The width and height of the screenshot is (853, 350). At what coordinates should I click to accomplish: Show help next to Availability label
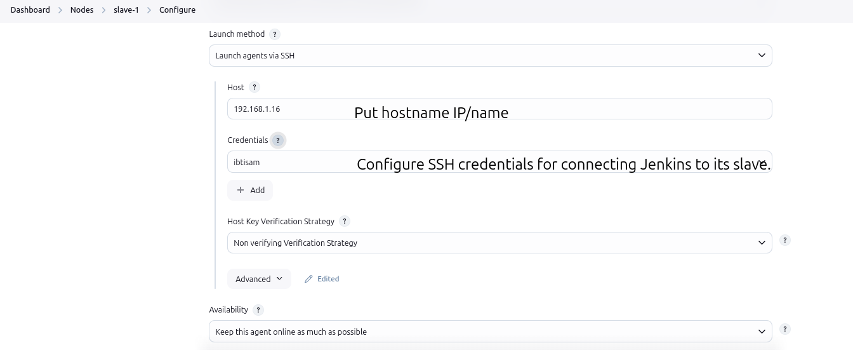[258, 310]
